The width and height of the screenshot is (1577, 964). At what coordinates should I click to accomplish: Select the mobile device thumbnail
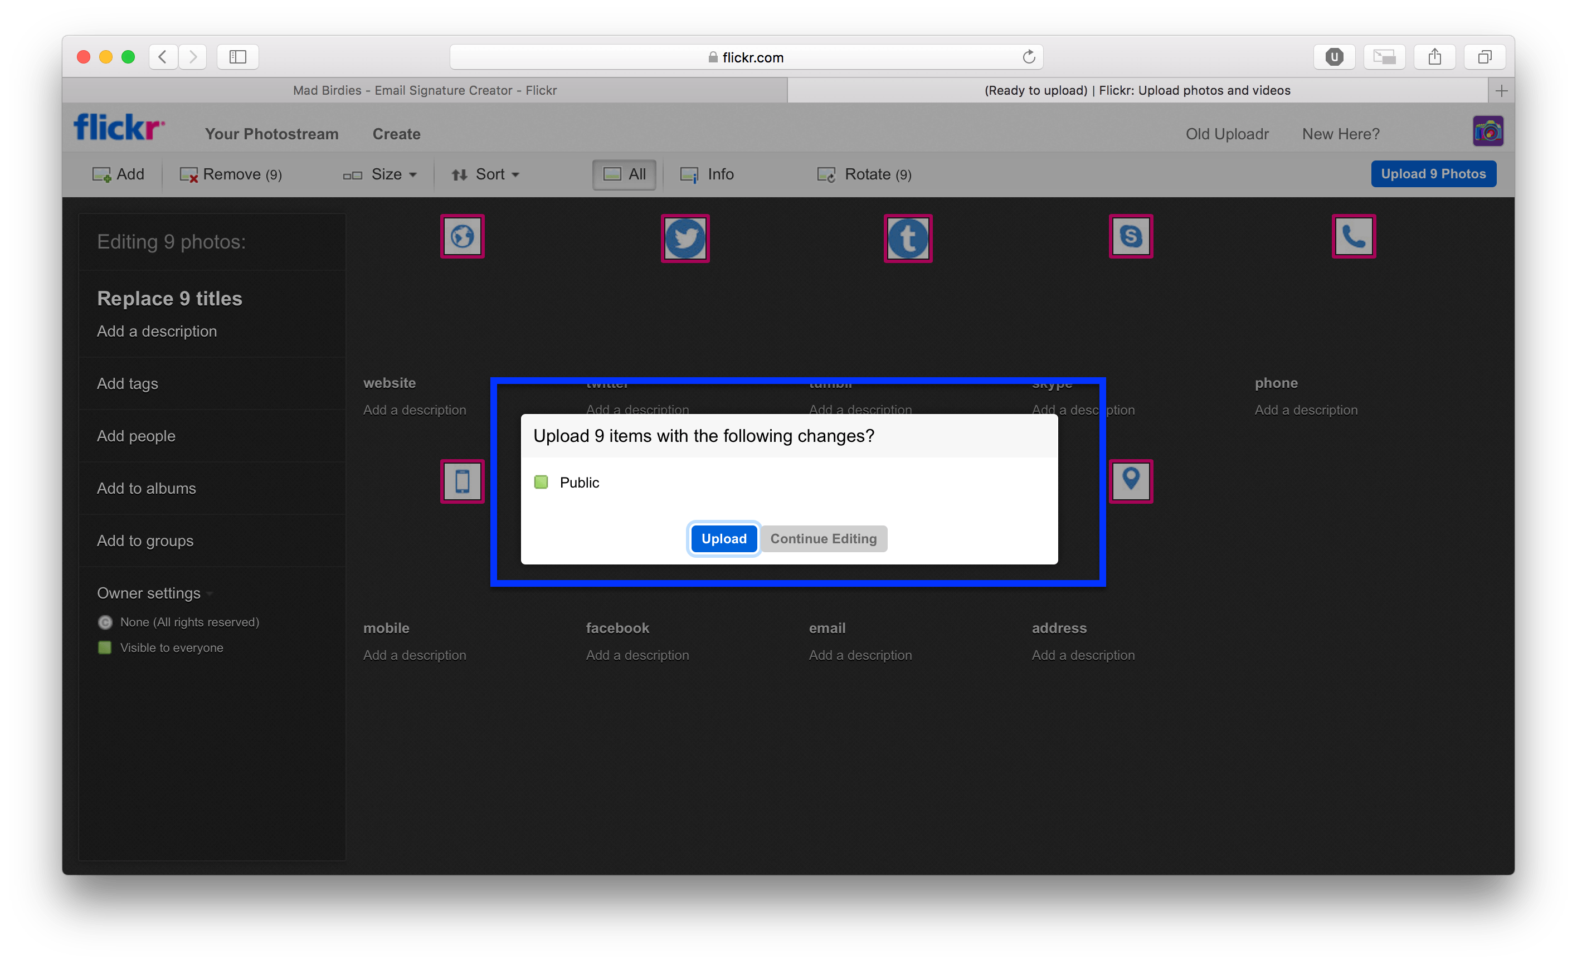click(x=462, y=481)
